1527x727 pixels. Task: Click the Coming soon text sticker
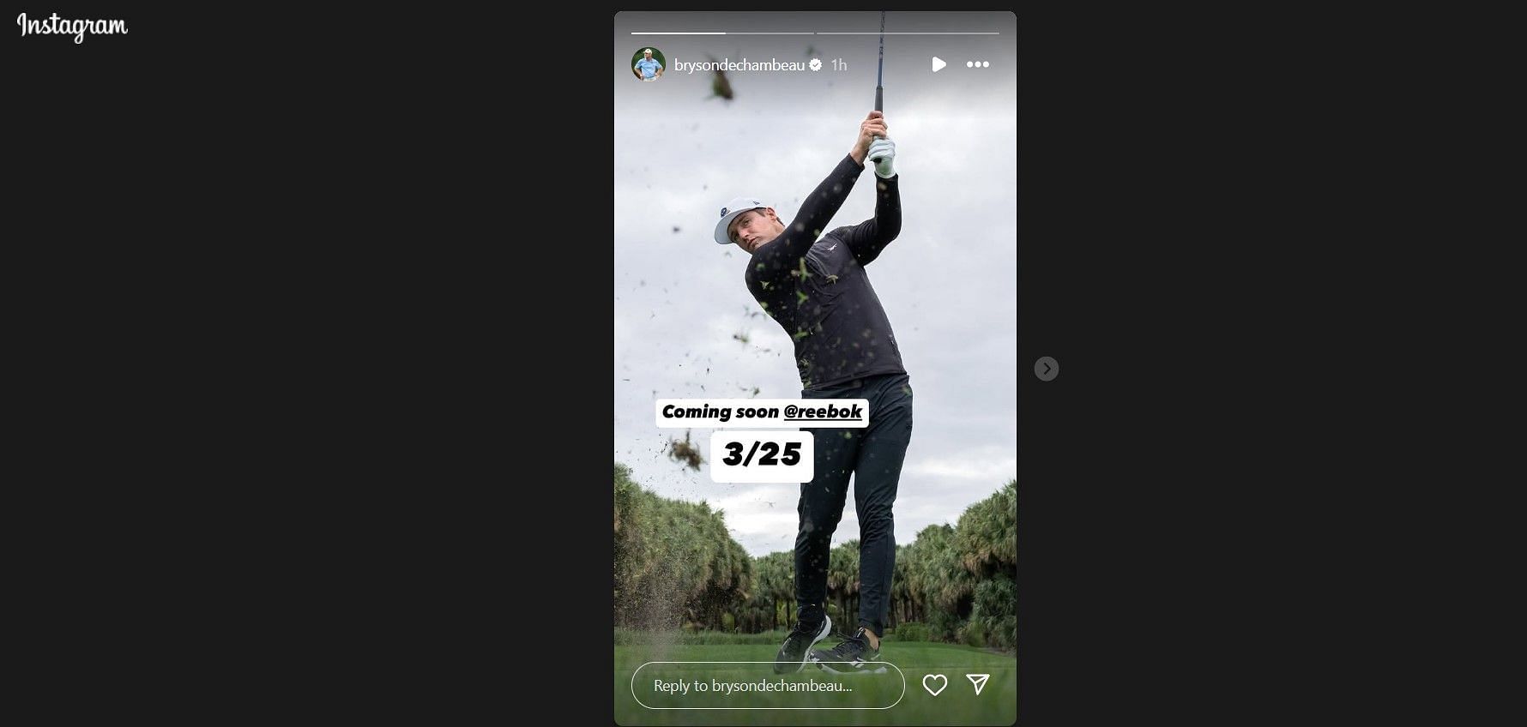tap(720, 412)
